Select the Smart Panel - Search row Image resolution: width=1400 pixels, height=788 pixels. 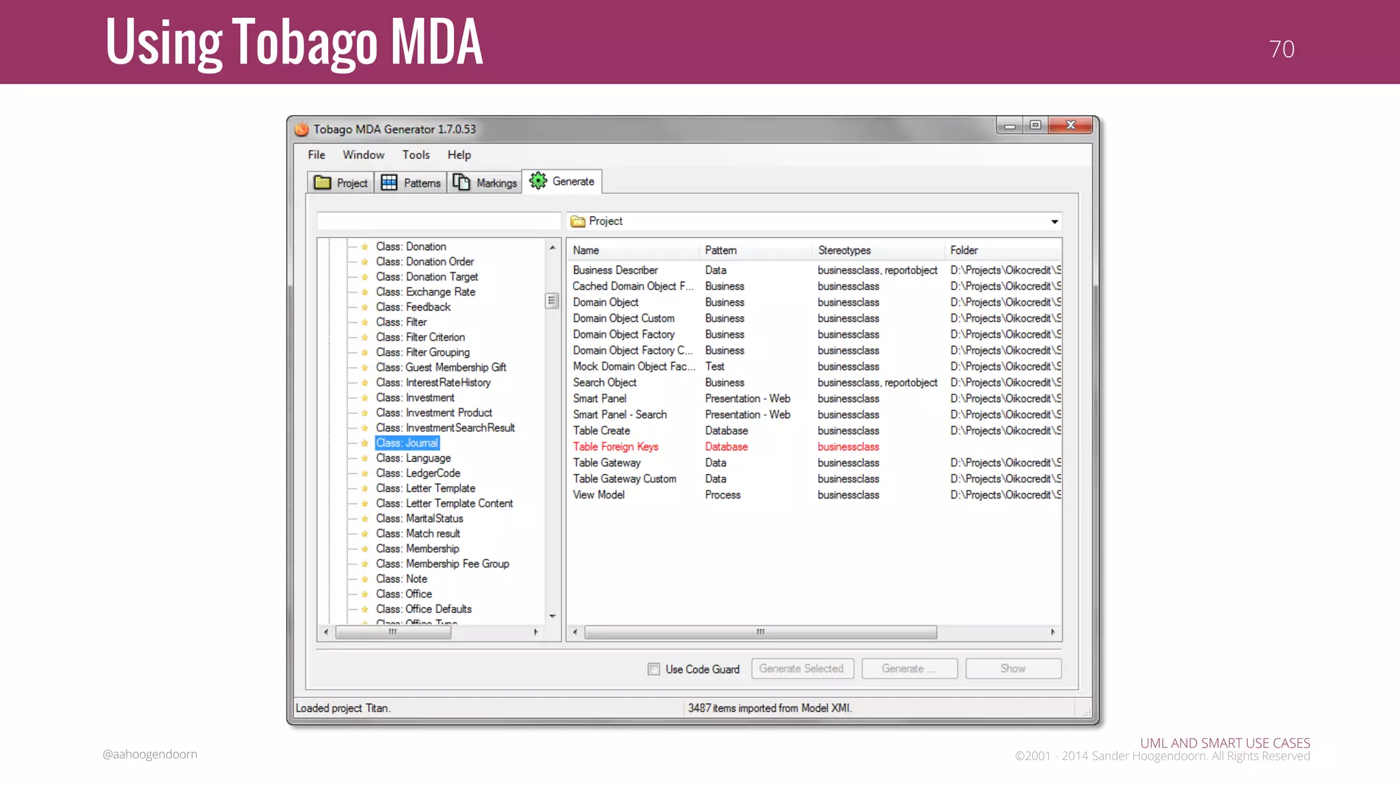(813, 415)
